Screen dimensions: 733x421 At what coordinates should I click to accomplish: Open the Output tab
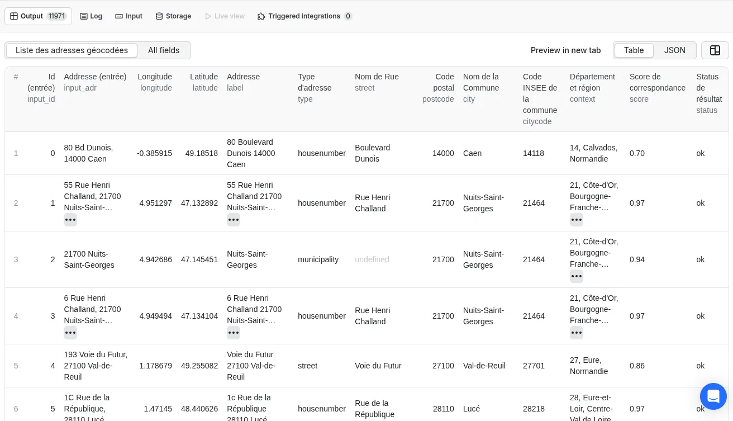[x=32, y=16]
